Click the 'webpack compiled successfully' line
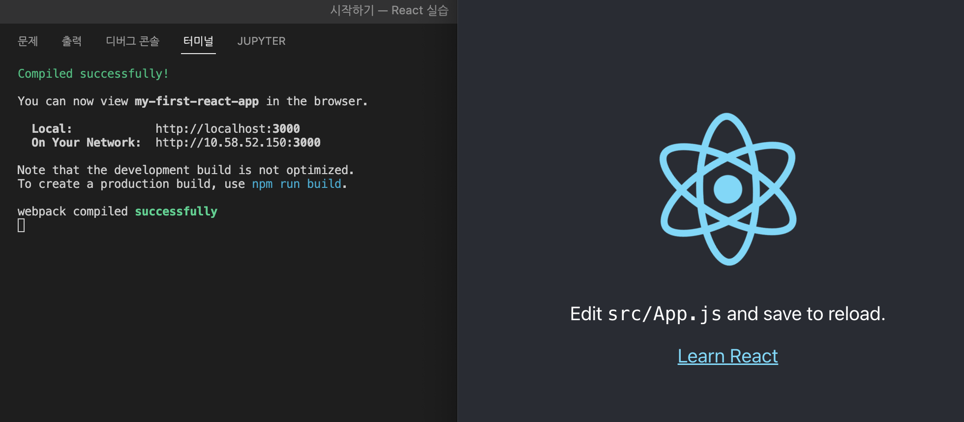The width and height of the screenshot is (964, 422). pyautogui.click(x=118, y=211)
